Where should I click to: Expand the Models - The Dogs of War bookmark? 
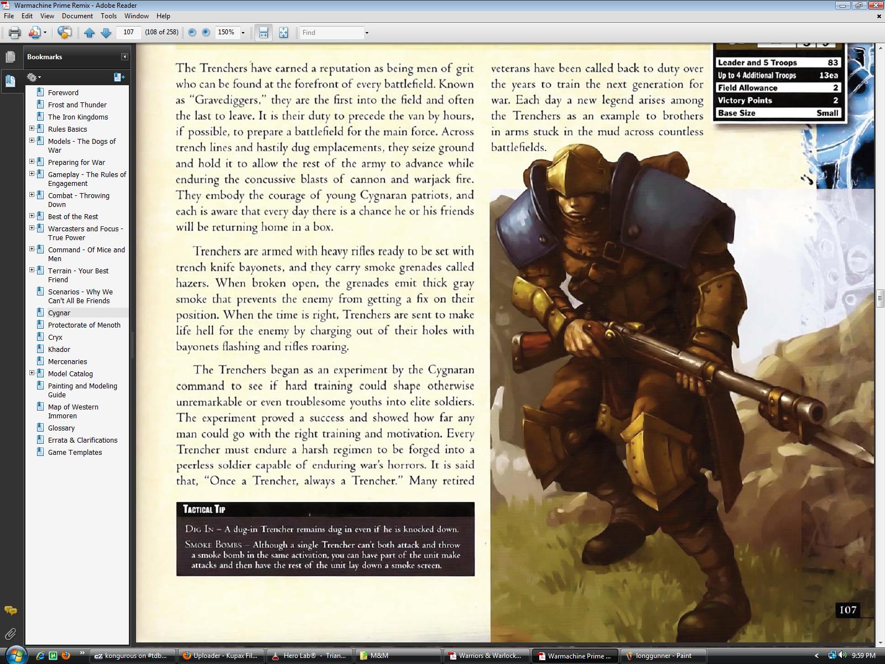pos(32,141)
